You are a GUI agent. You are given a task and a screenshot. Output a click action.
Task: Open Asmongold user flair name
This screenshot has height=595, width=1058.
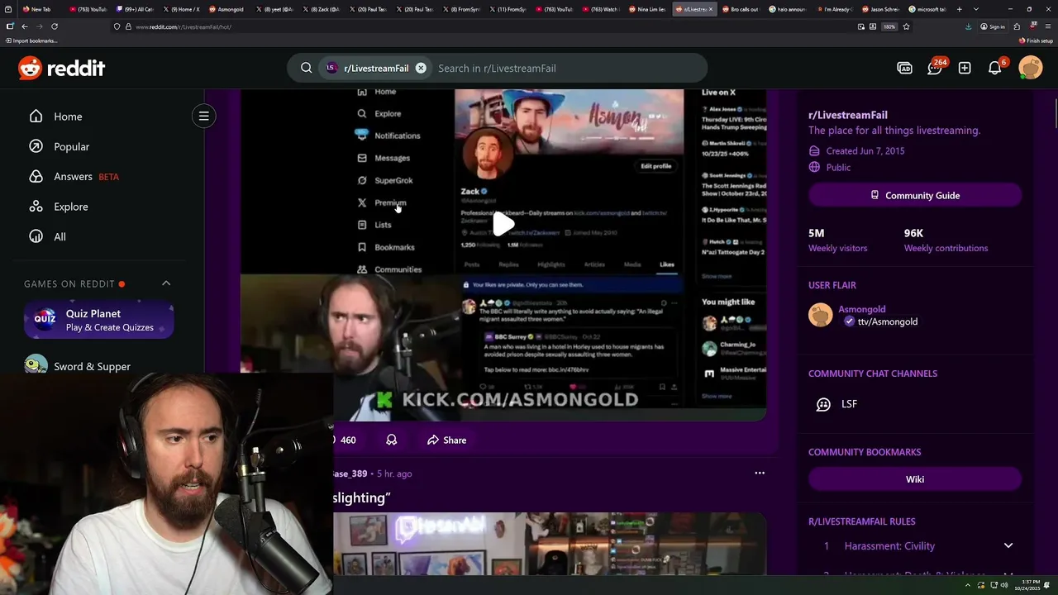click(x=861, y=309)
